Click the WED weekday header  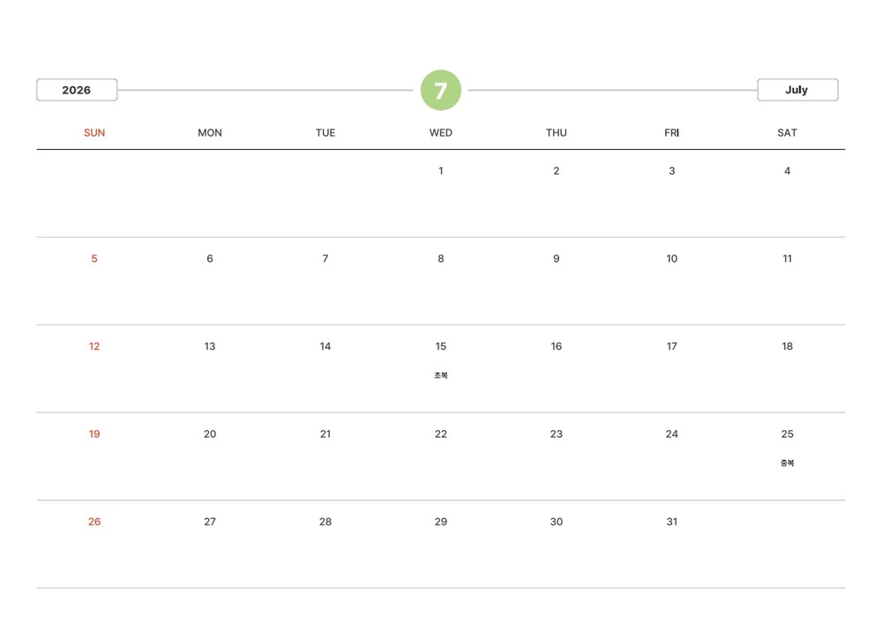[x=441, y=133]
